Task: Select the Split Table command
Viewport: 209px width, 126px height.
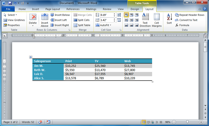Action: coord(82,25)
